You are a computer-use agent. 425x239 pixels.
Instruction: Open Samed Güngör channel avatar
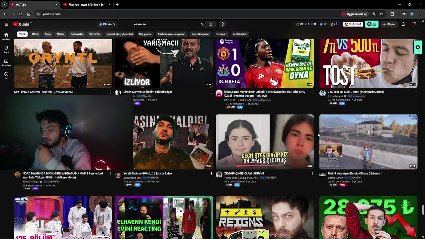(x=17, y=175)
